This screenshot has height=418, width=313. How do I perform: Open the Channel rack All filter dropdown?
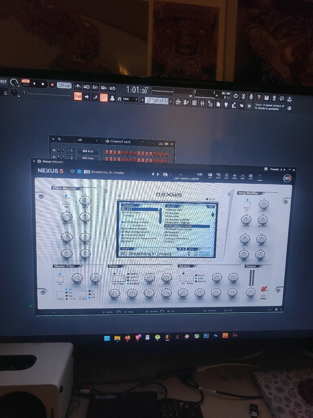tap(80, 140)
